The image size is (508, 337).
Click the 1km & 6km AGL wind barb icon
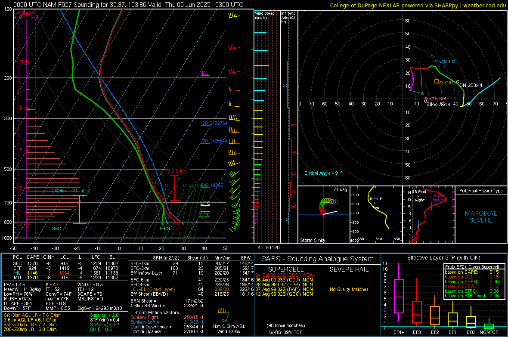(x=224, y=315)
